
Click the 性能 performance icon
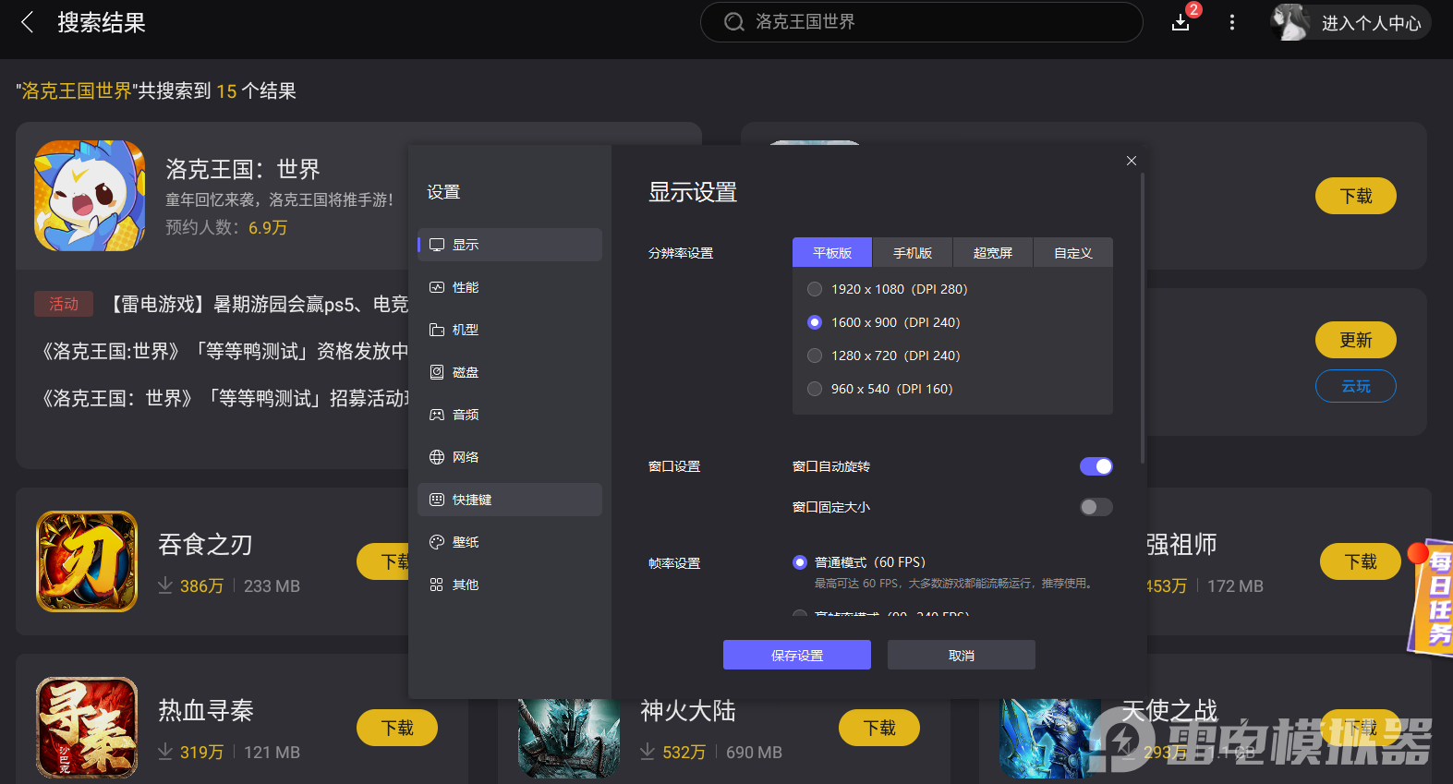point(437,287)
